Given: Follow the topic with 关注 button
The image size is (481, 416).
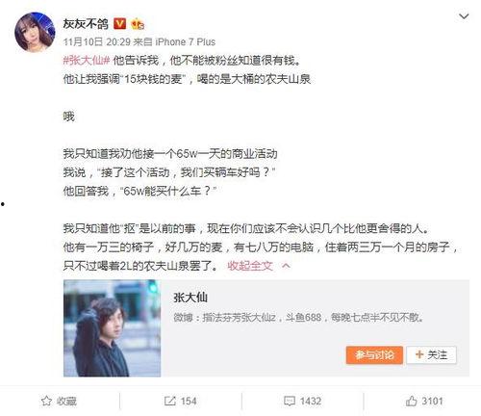Looking at the screenshot, I should pyautogui.click(x=431, y=355).
